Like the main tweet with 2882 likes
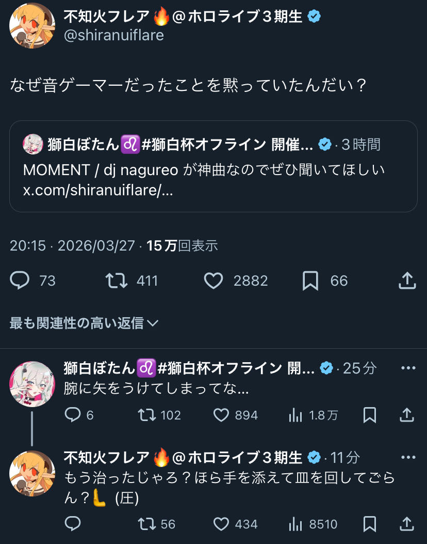 (213, 281)
